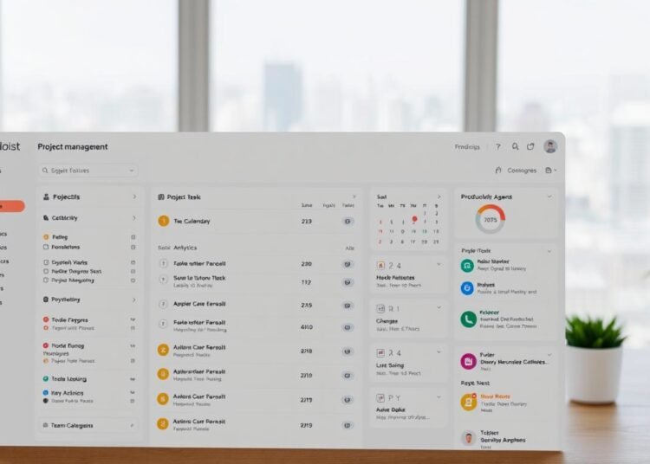Viewport: 650px width, 464px height.
Task: Toggle the pill in the 112 row
Action: point(348,282)
